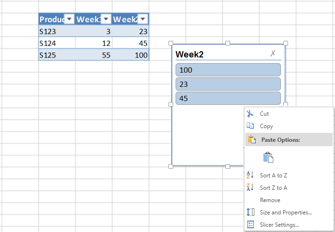
Task: Click the Slicer Settings icon
Action: [250, 224]
